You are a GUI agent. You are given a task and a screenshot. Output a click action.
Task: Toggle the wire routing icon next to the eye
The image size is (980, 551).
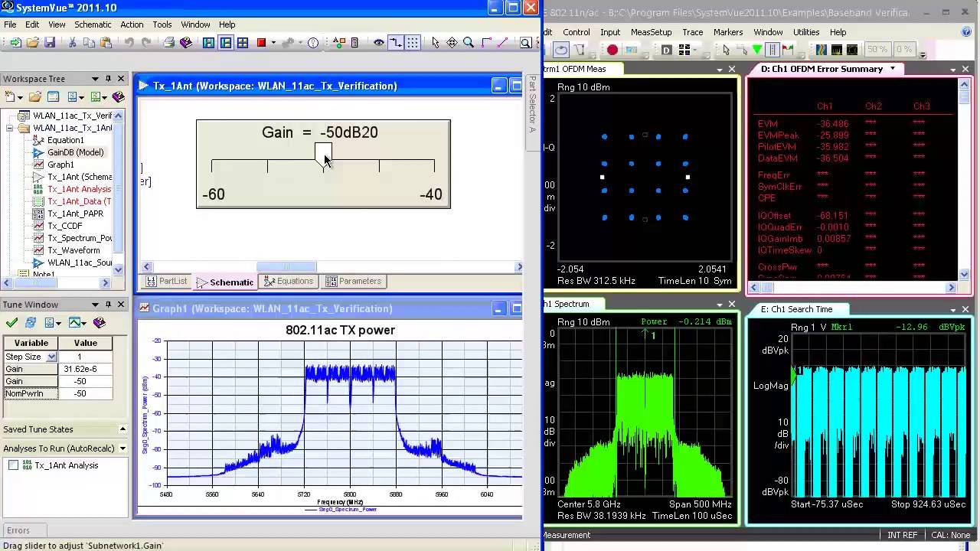point(396,43)
